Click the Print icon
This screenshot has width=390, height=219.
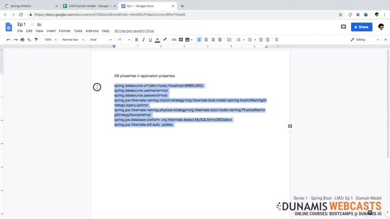tap(23, 40)
